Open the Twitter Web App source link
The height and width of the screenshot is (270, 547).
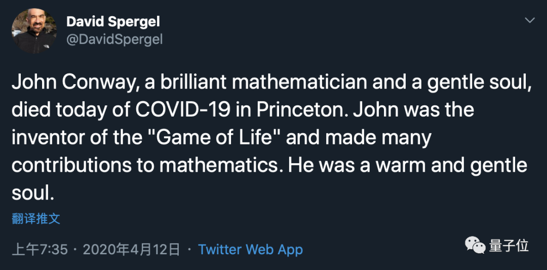click(x=250, y=249)
